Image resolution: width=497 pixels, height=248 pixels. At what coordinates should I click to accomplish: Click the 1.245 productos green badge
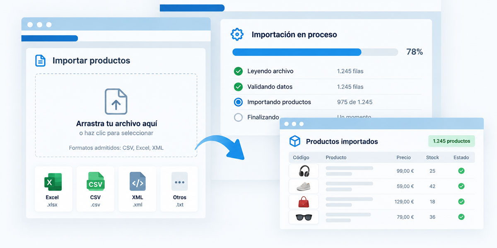click(451, 141)
